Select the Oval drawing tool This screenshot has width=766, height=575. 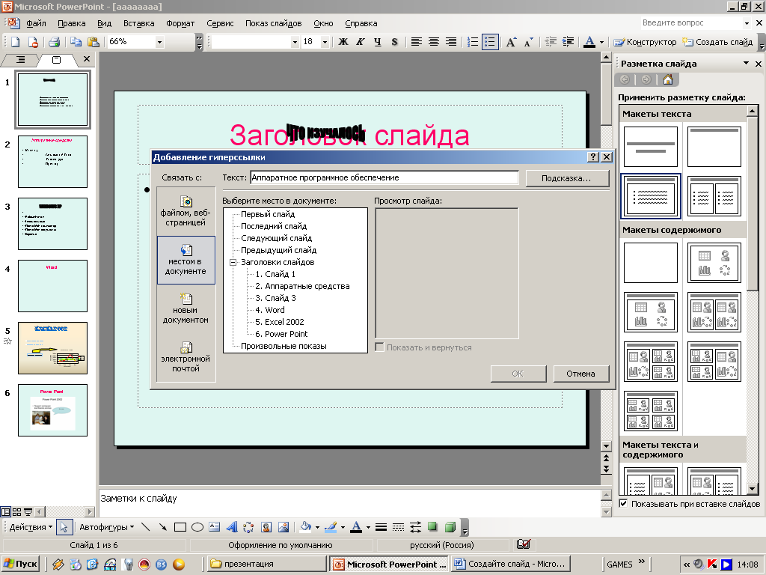click(197, 527)
